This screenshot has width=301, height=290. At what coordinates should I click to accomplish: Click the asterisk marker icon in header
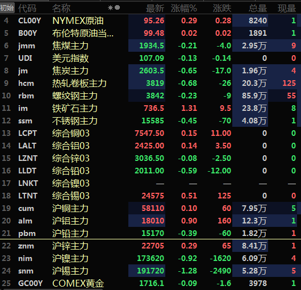tap(110, 8)
